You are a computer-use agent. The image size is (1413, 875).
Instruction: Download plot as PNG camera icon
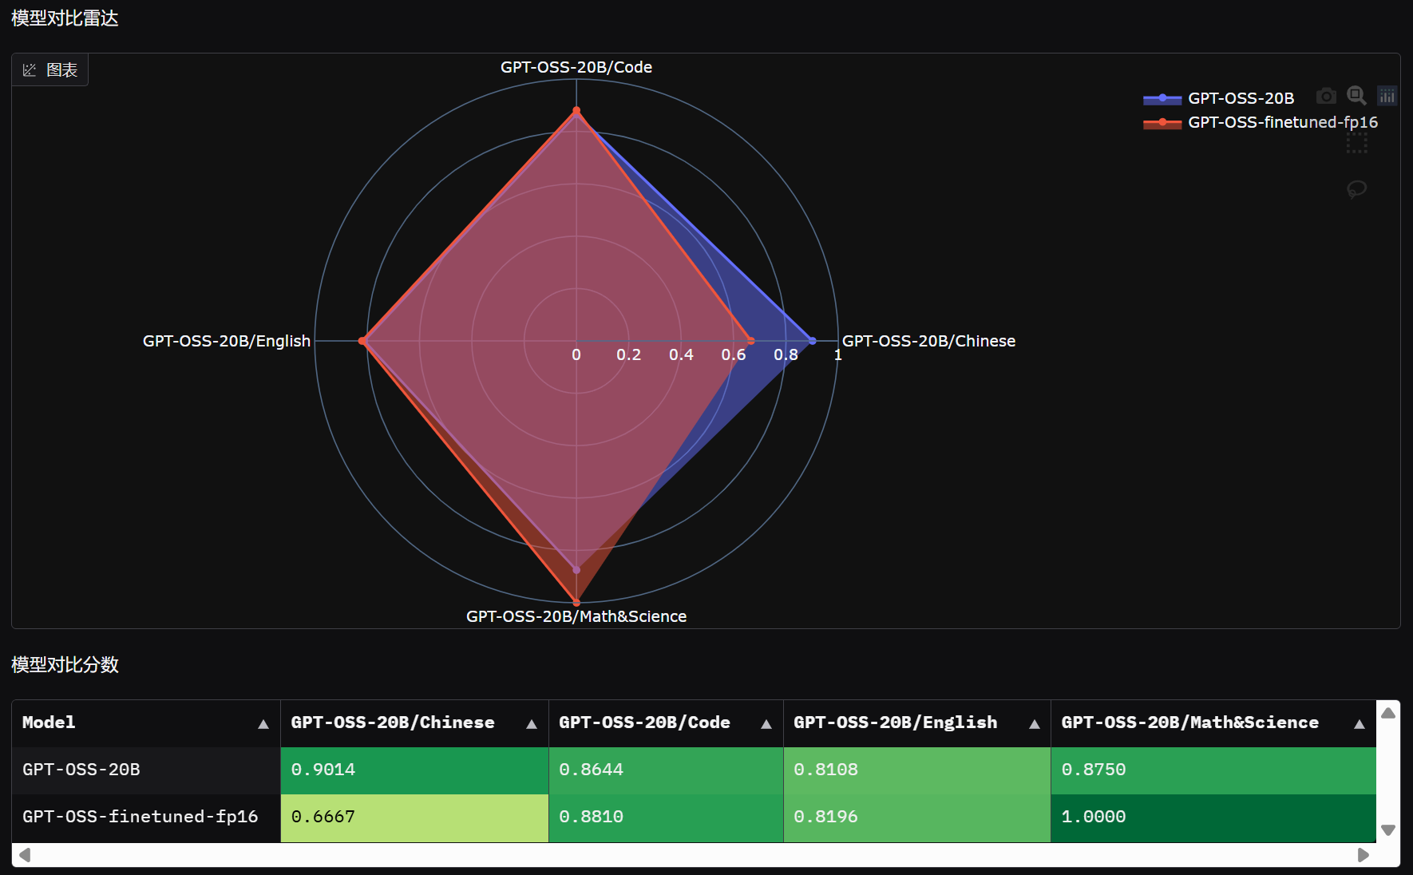1326,96
